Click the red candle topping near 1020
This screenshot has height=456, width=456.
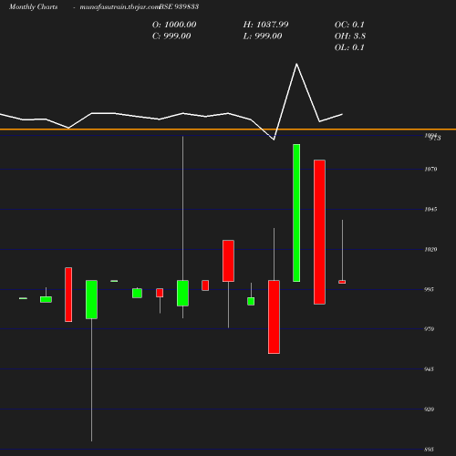(228, 261)
